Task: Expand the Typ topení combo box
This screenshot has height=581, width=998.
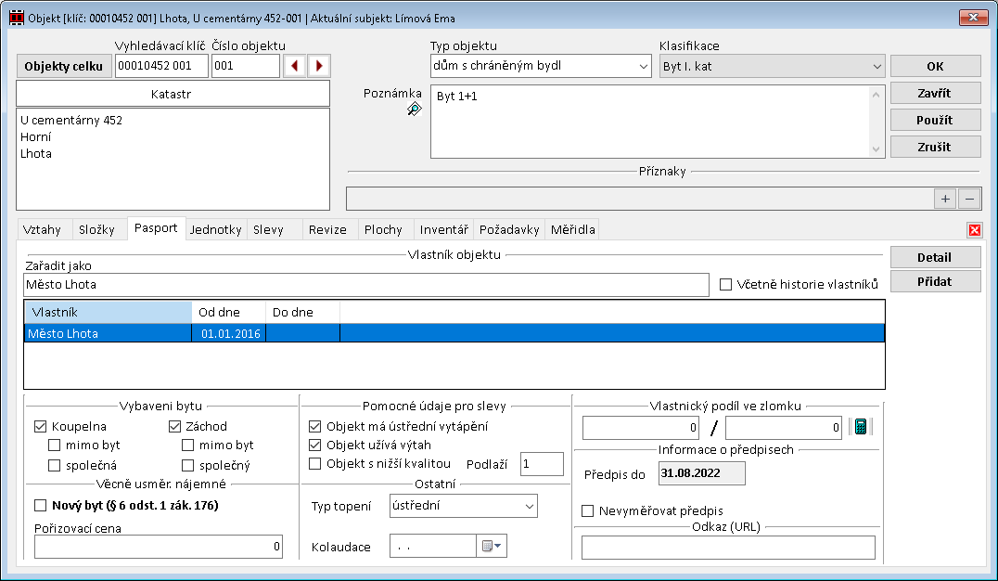Action: pyautogui.click(x=529, y=506)
